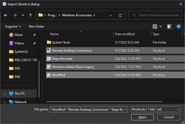Refresh the Windows Accessories folder
The width and height of the screenshot is (185, 124).
120,15
